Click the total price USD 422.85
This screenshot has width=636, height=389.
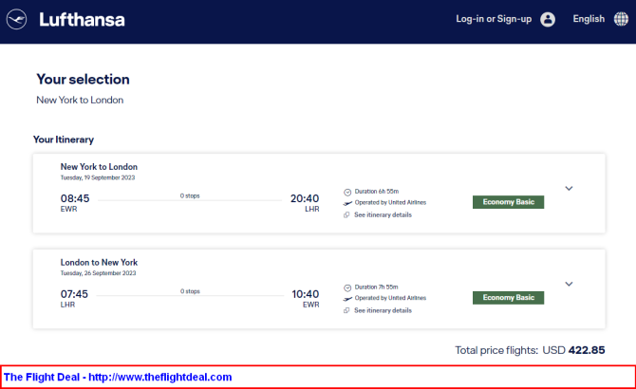pos(573,350)
